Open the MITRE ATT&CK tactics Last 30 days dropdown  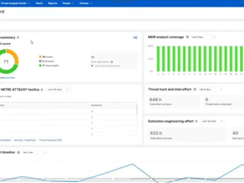point(58,89)
